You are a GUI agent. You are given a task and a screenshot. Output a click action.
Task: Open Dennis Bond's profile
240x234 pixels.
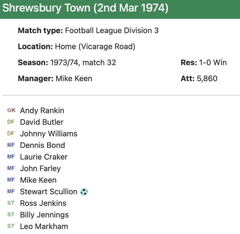coord(43,145)
